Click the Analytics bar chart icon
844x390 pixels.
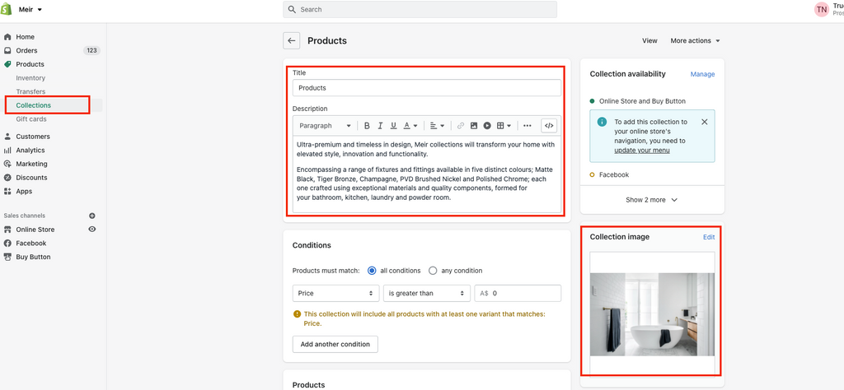[7, 151]
